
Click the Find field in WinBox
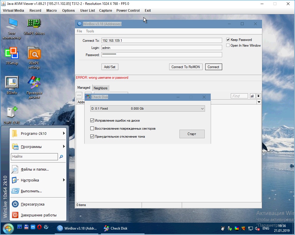[239, 96]
